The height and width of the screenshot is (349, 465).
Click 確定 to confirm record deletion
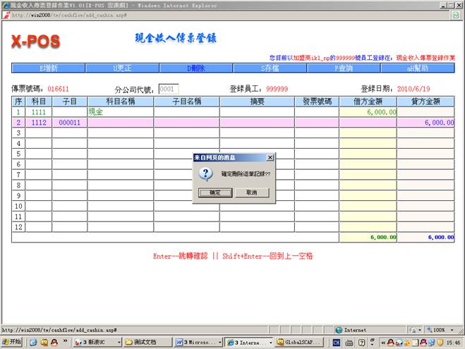(x=215, y=192)
